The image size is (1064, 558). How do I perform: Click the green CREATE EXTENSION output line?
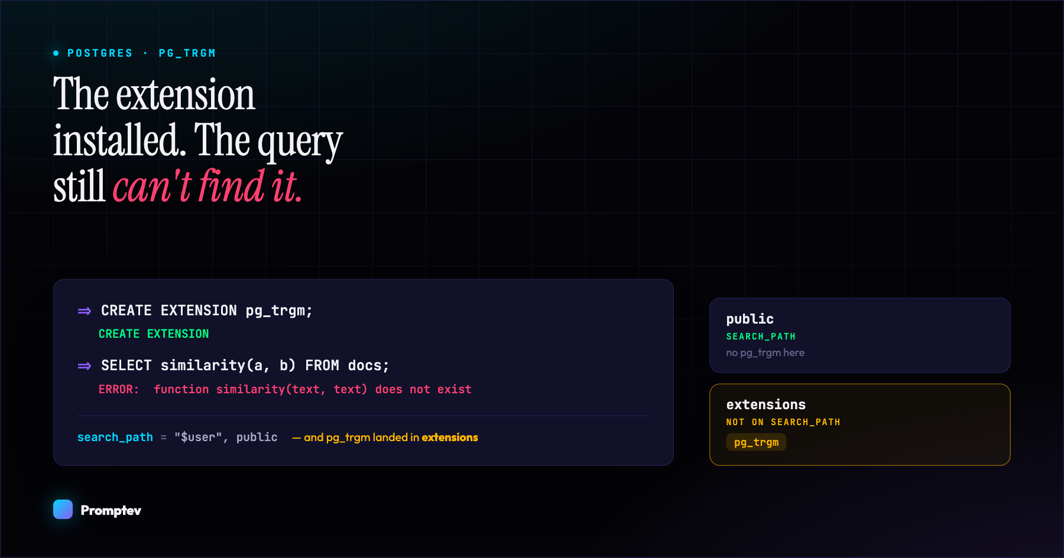coord(154,334)
